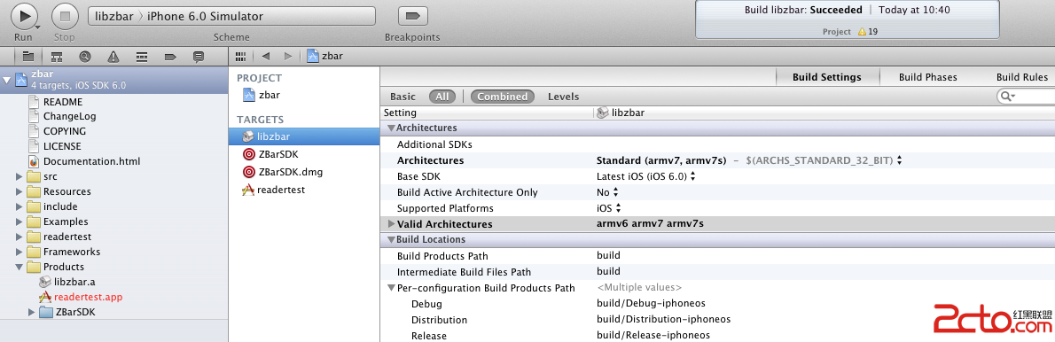Show the Project navigator
This screenshot has width=1055, height=342.
coord(28,57)
